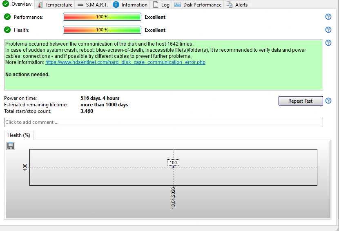Click the 100 data point on graph
This screenshot has height=231, width=339.
point(173,167)
